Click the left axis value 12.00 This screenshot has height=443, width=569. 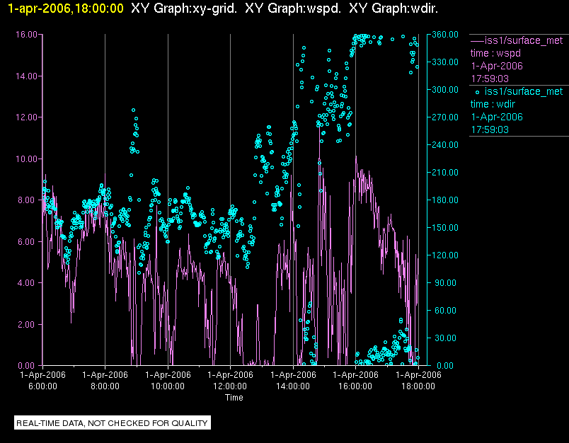tap(26, 117)
